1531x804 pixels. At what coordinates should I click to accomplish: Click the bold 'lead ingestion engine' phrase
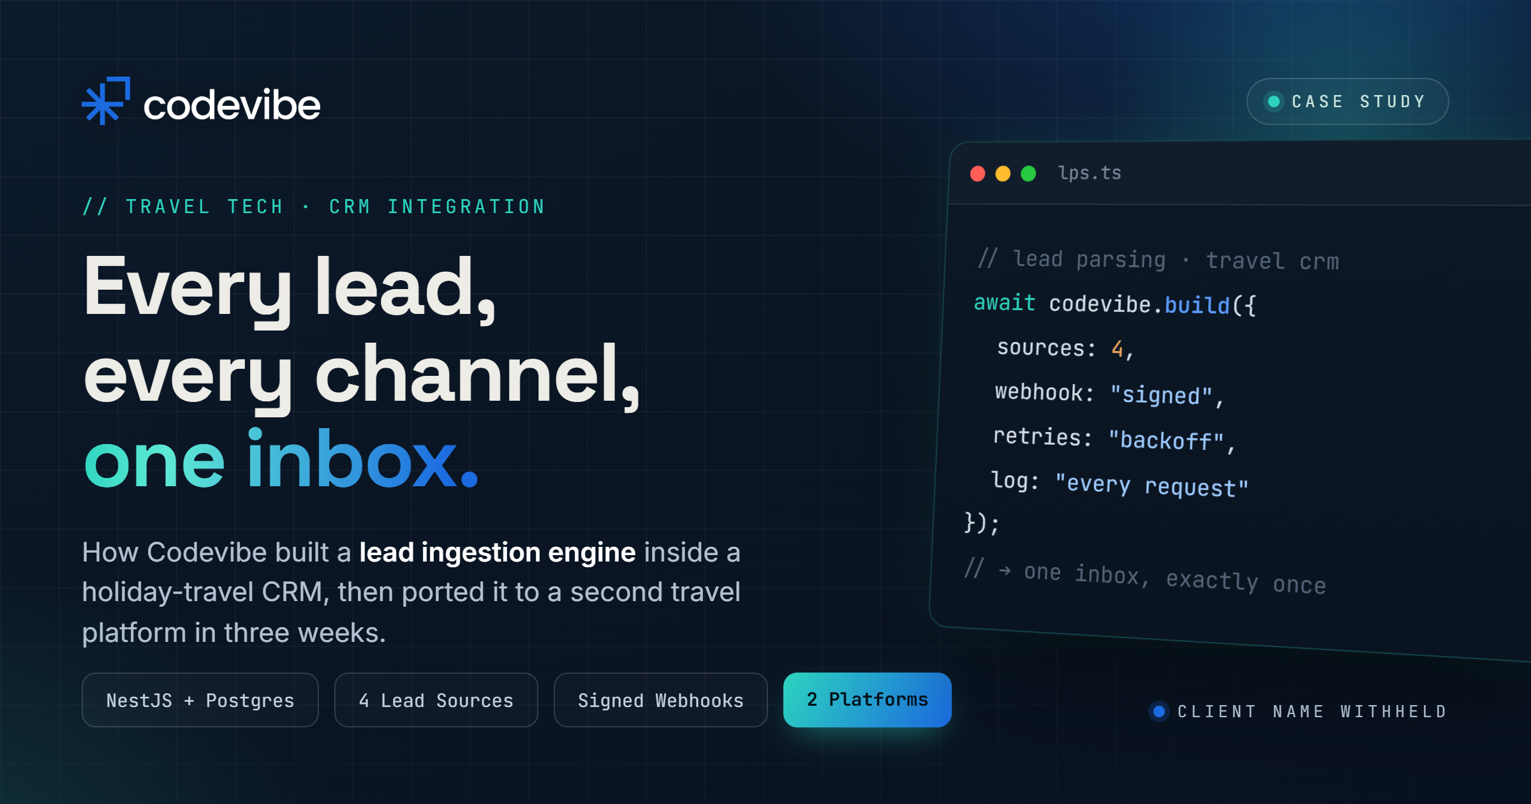(498, 553)
